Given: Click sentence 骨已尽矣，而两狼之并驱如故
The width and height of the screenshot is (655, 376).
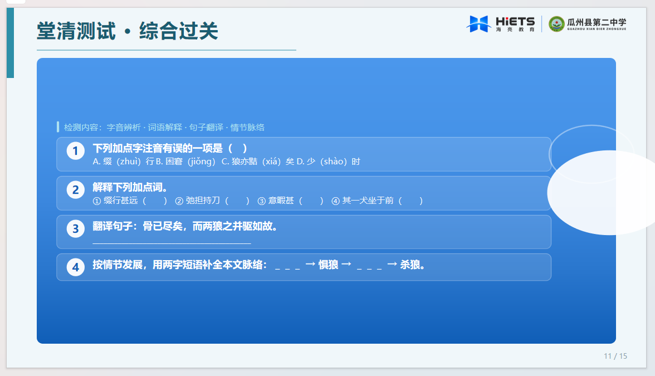Looking at the screenshot, I should click(209, 226).
